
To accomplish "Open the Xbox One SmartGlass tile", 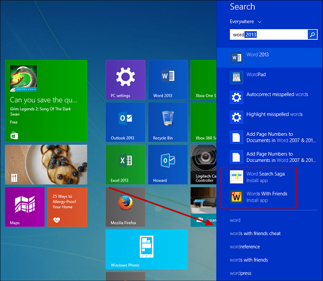I will [x=203, y=80].
